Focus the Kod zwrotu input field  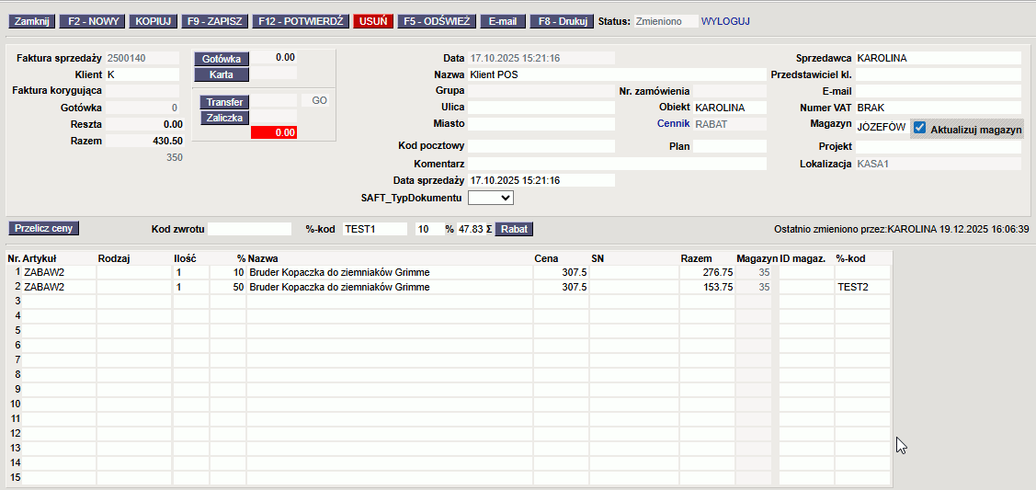coord(247,229)
